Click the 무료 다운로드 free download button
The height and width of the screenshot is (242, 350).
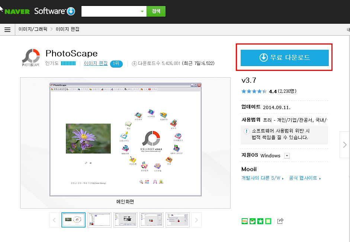click(285, 58)
